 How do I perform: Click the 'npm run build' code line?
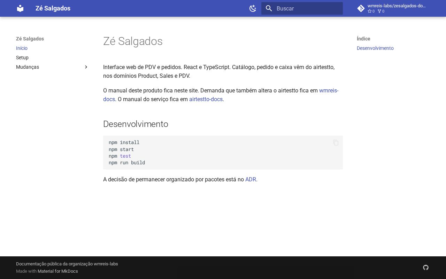point(127,163)
